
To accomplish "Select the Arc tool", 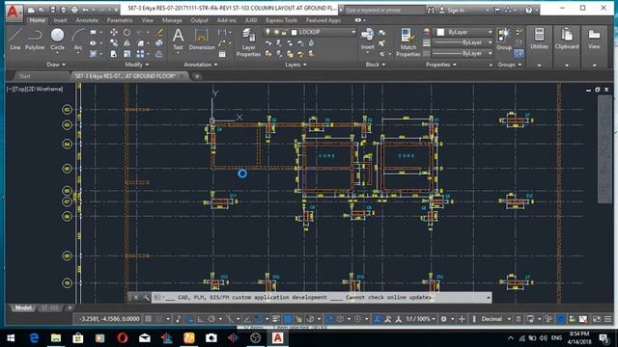I will [x=78, y=40].
